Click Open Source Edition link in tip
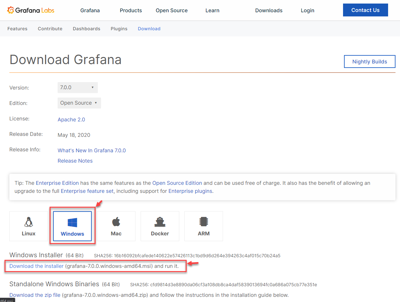Viewport: 400px width, 302px height. (177, 183)
